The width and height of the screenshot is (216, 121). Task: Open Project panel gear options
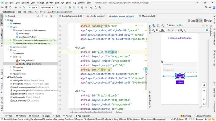click(51, 16)
